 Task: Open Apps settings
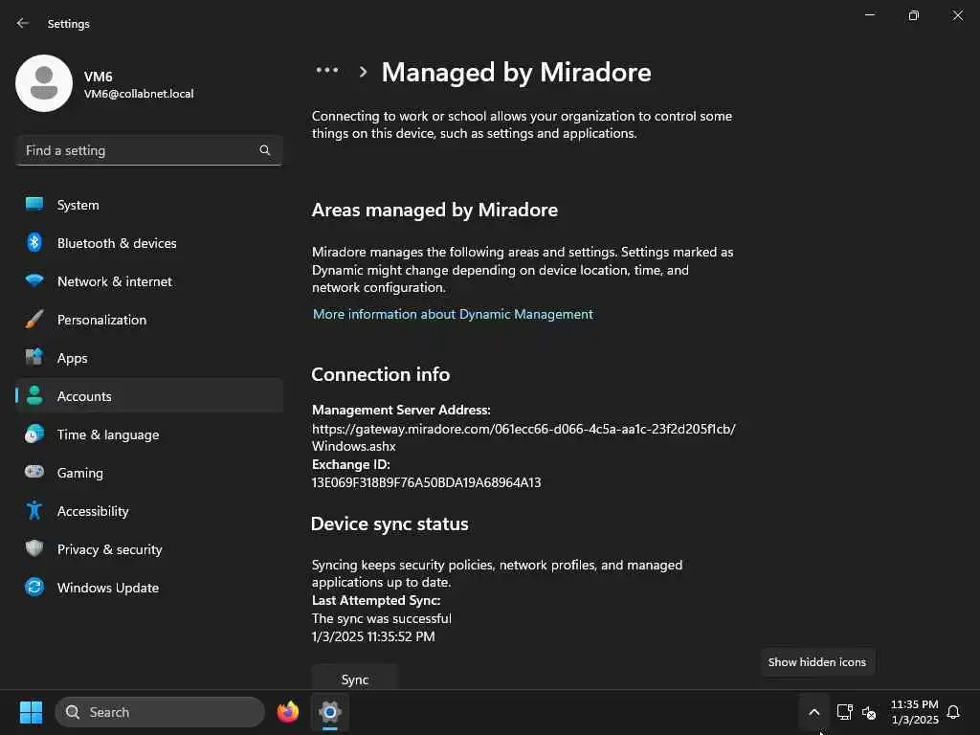click(x=148, y=358)
